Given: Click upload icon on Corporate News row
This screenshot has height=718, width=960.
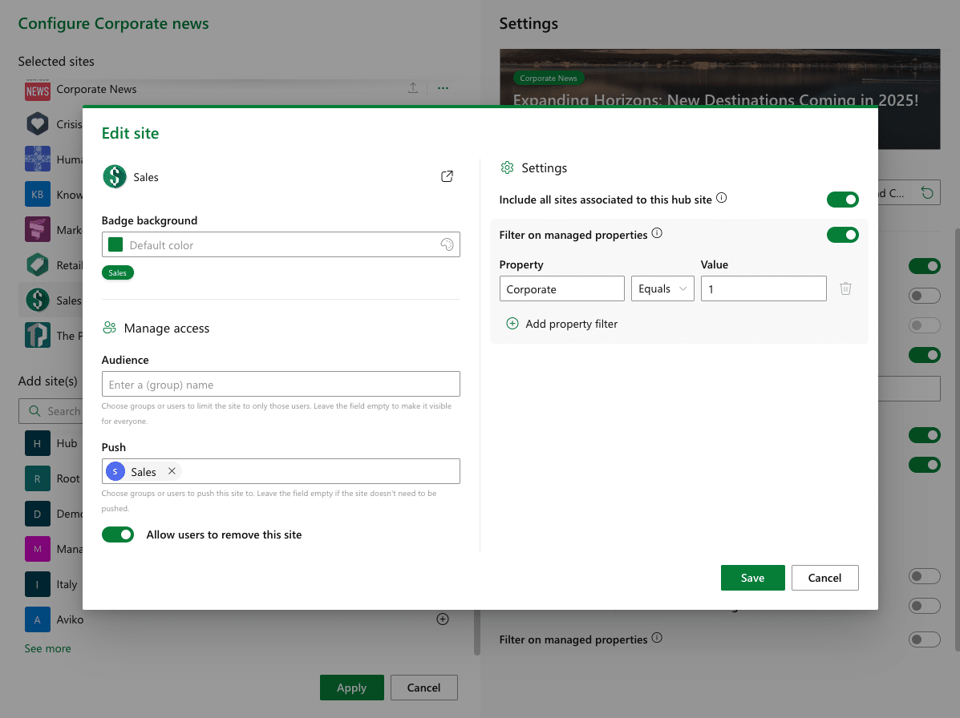Looking at the screenshot, I should (x=413, y=89).
